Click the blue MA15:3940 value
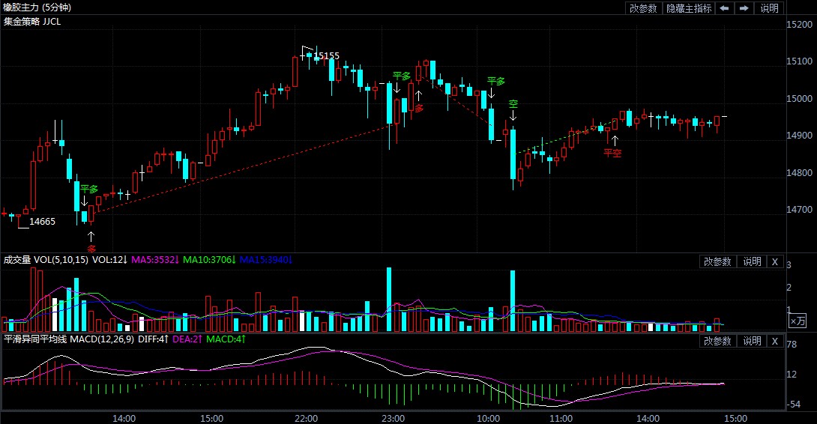817x424 pixels. (x=266, y=259)
